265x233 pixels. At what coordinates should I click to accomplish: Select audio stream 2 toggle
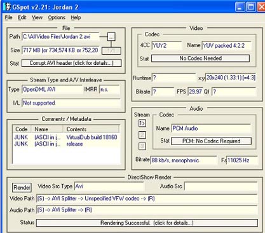[142, 135]
